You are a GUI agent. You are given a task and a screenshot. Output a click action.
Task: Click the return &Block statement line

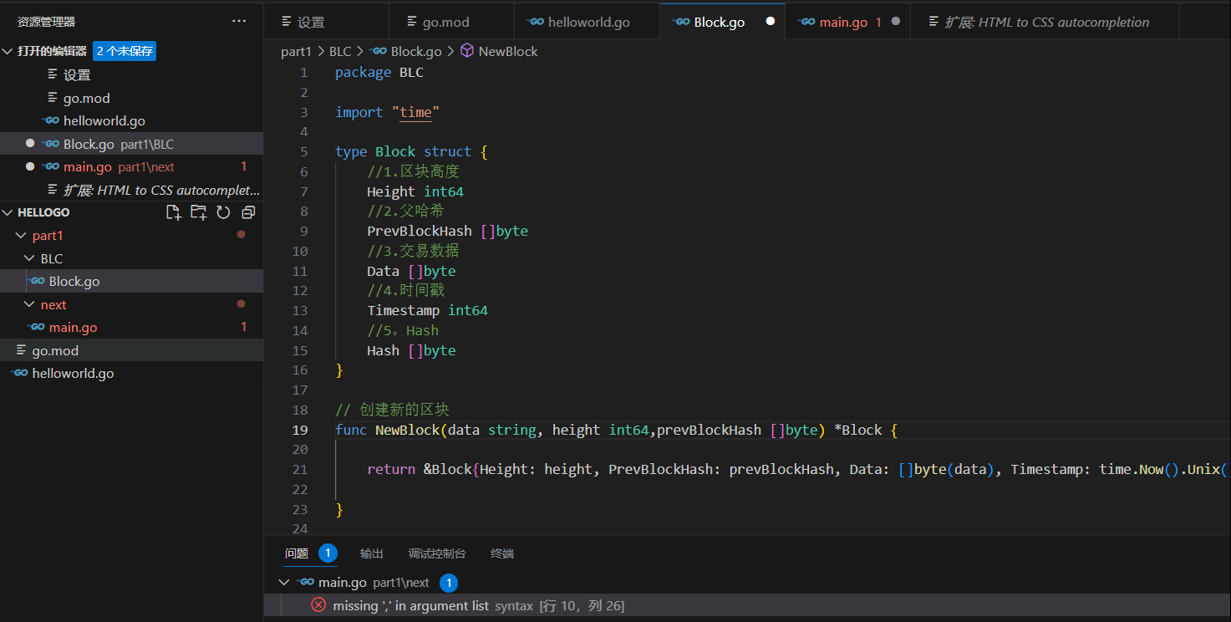798,470
